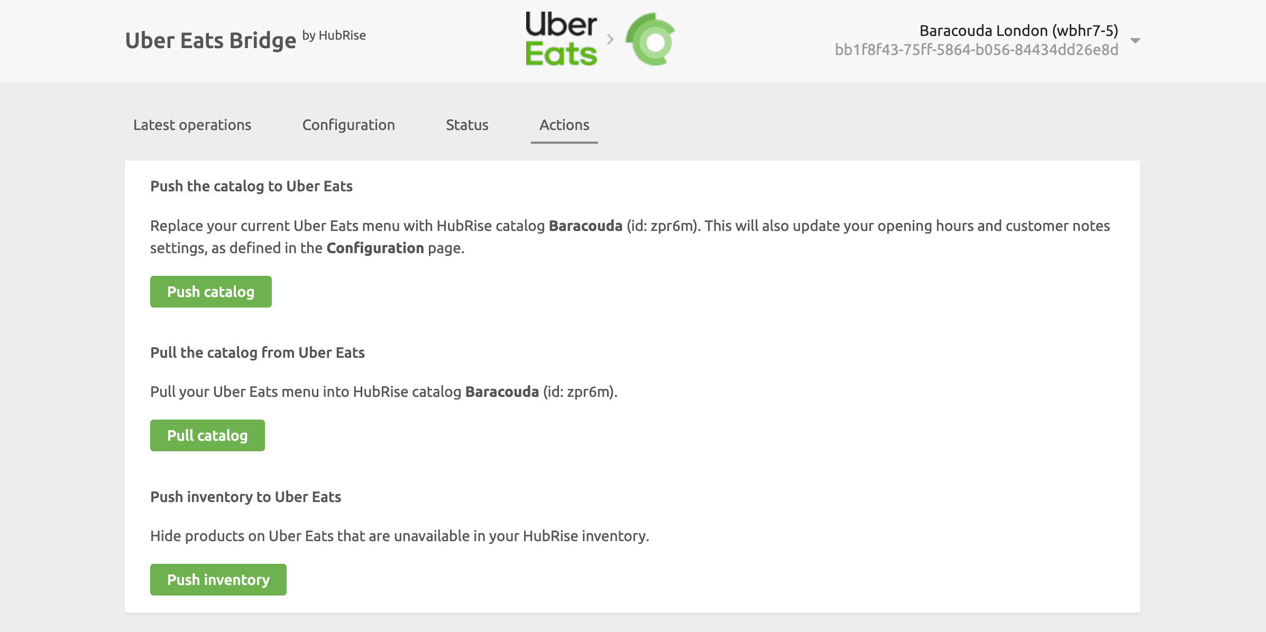Click the Uber Eats Bridge title
Viewport: 1266px width, 632px height.
[x=210, y=41]
